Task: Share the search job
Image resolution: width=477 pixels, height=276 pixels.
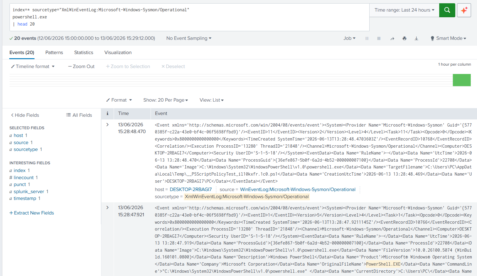Action: [392, 38]
